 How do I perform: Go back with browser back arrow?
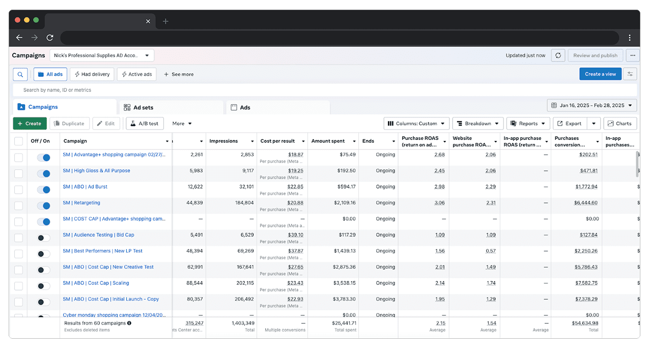[19, 38]
